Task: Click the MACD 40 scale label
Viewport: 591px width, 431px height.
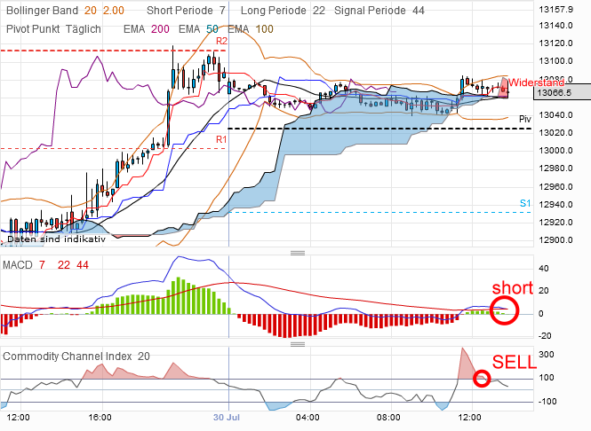Action: pos(544,269)
